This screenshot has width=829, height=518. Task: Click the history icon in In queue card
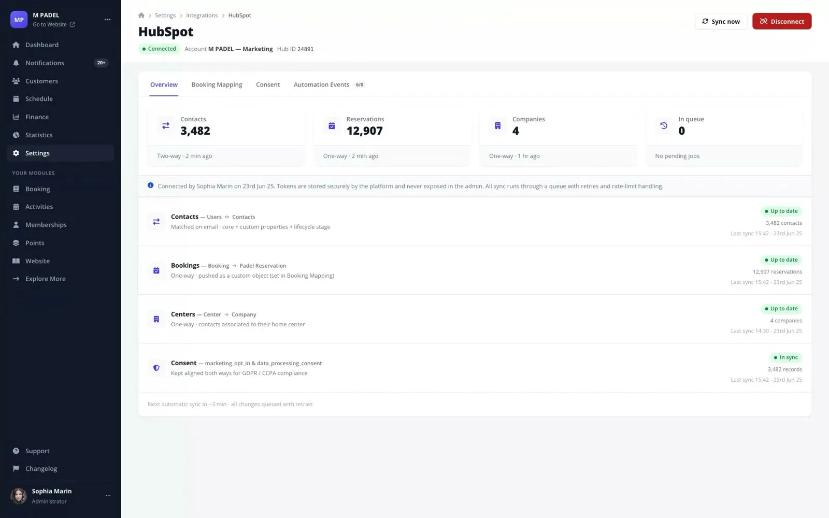click(664, 125)
